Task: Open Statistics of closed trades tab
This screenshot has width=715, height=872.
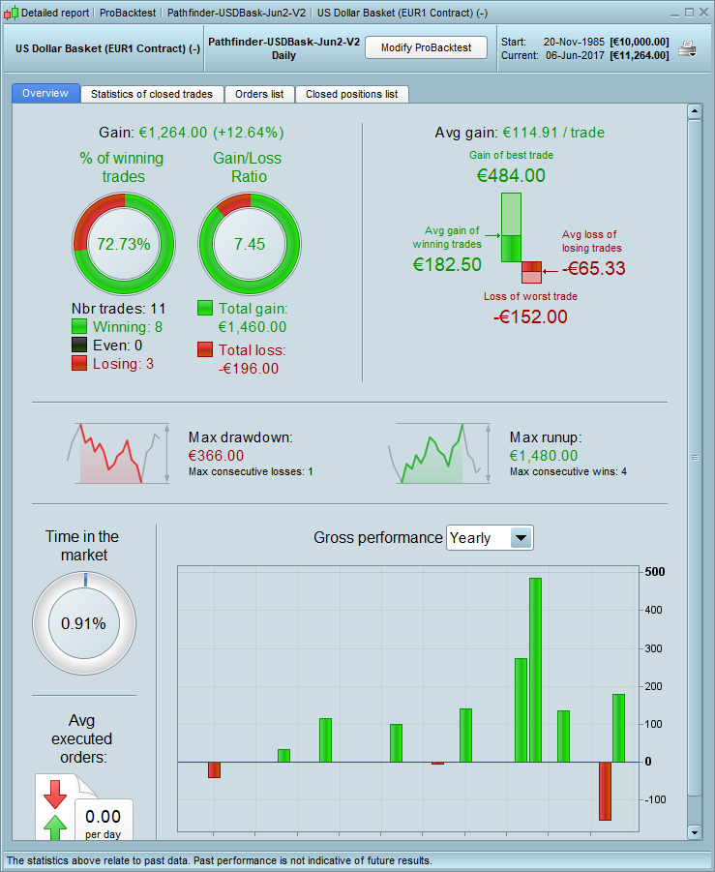Action: 152,94
